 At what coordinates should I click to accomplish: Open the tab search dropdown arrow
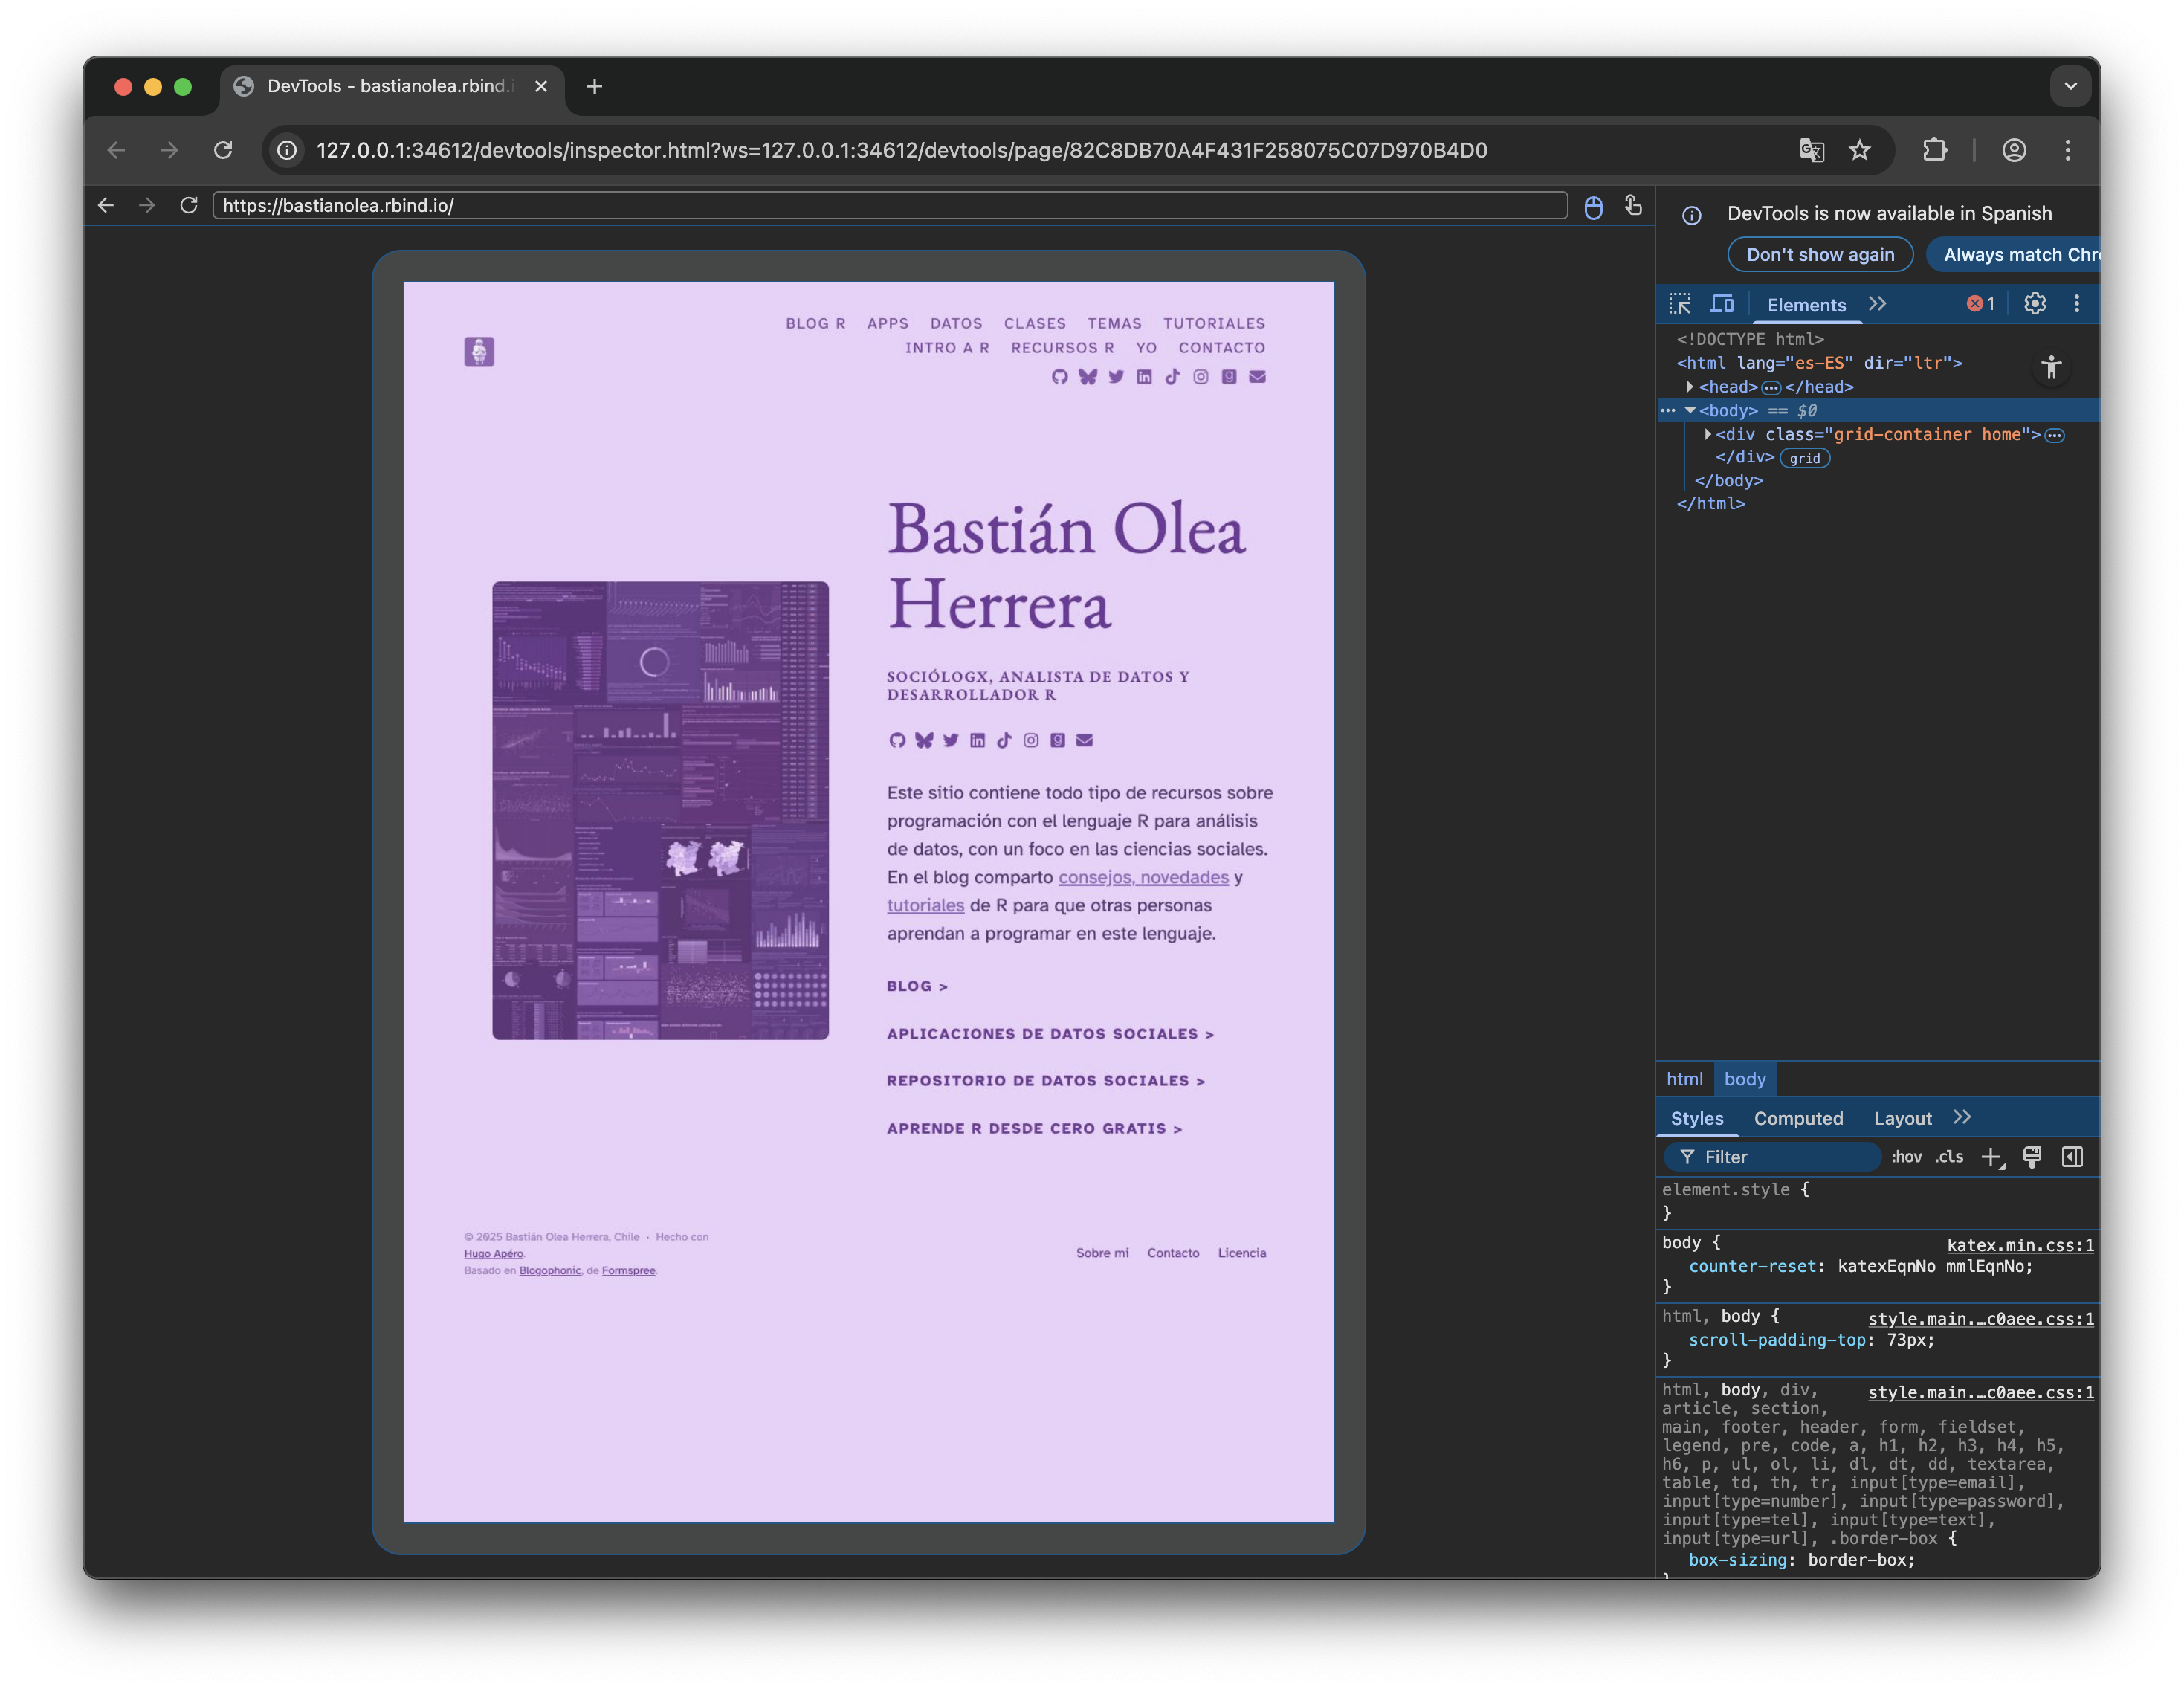[x=2071, y=87]
